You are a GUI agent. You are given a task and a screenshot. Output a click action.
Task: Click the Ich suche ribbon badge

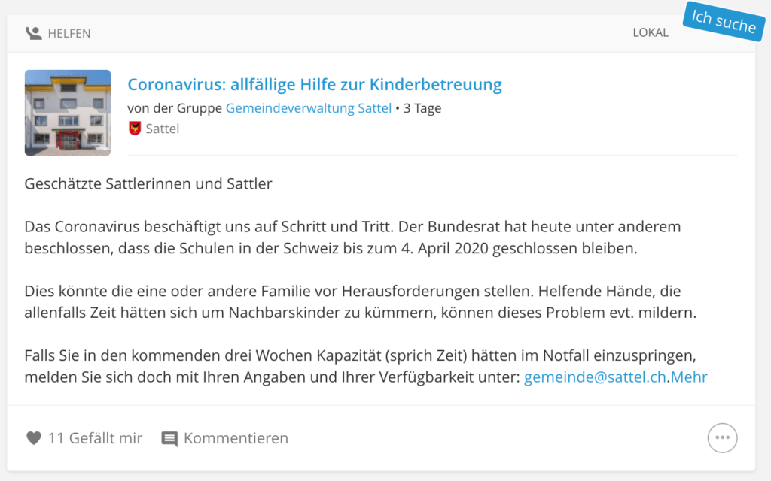[724, 21]
